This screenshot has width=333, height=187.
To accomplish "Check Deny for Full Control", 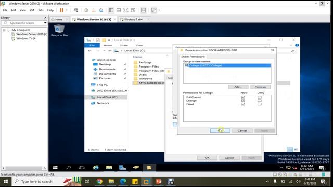I will click(x=260, y=97).
